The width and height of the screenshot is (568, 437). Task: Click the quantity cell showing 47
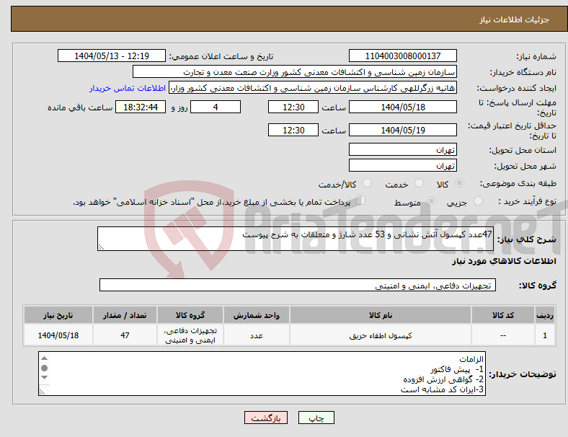(125, 335)
